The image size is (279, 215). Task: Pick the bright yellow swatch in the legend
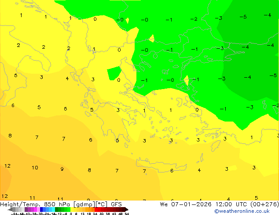coord(72,209)
